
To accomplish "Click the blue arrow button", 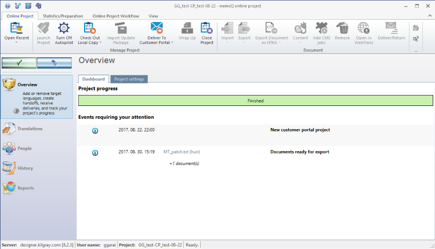I will pyautogui.click(x=55, y=63).
